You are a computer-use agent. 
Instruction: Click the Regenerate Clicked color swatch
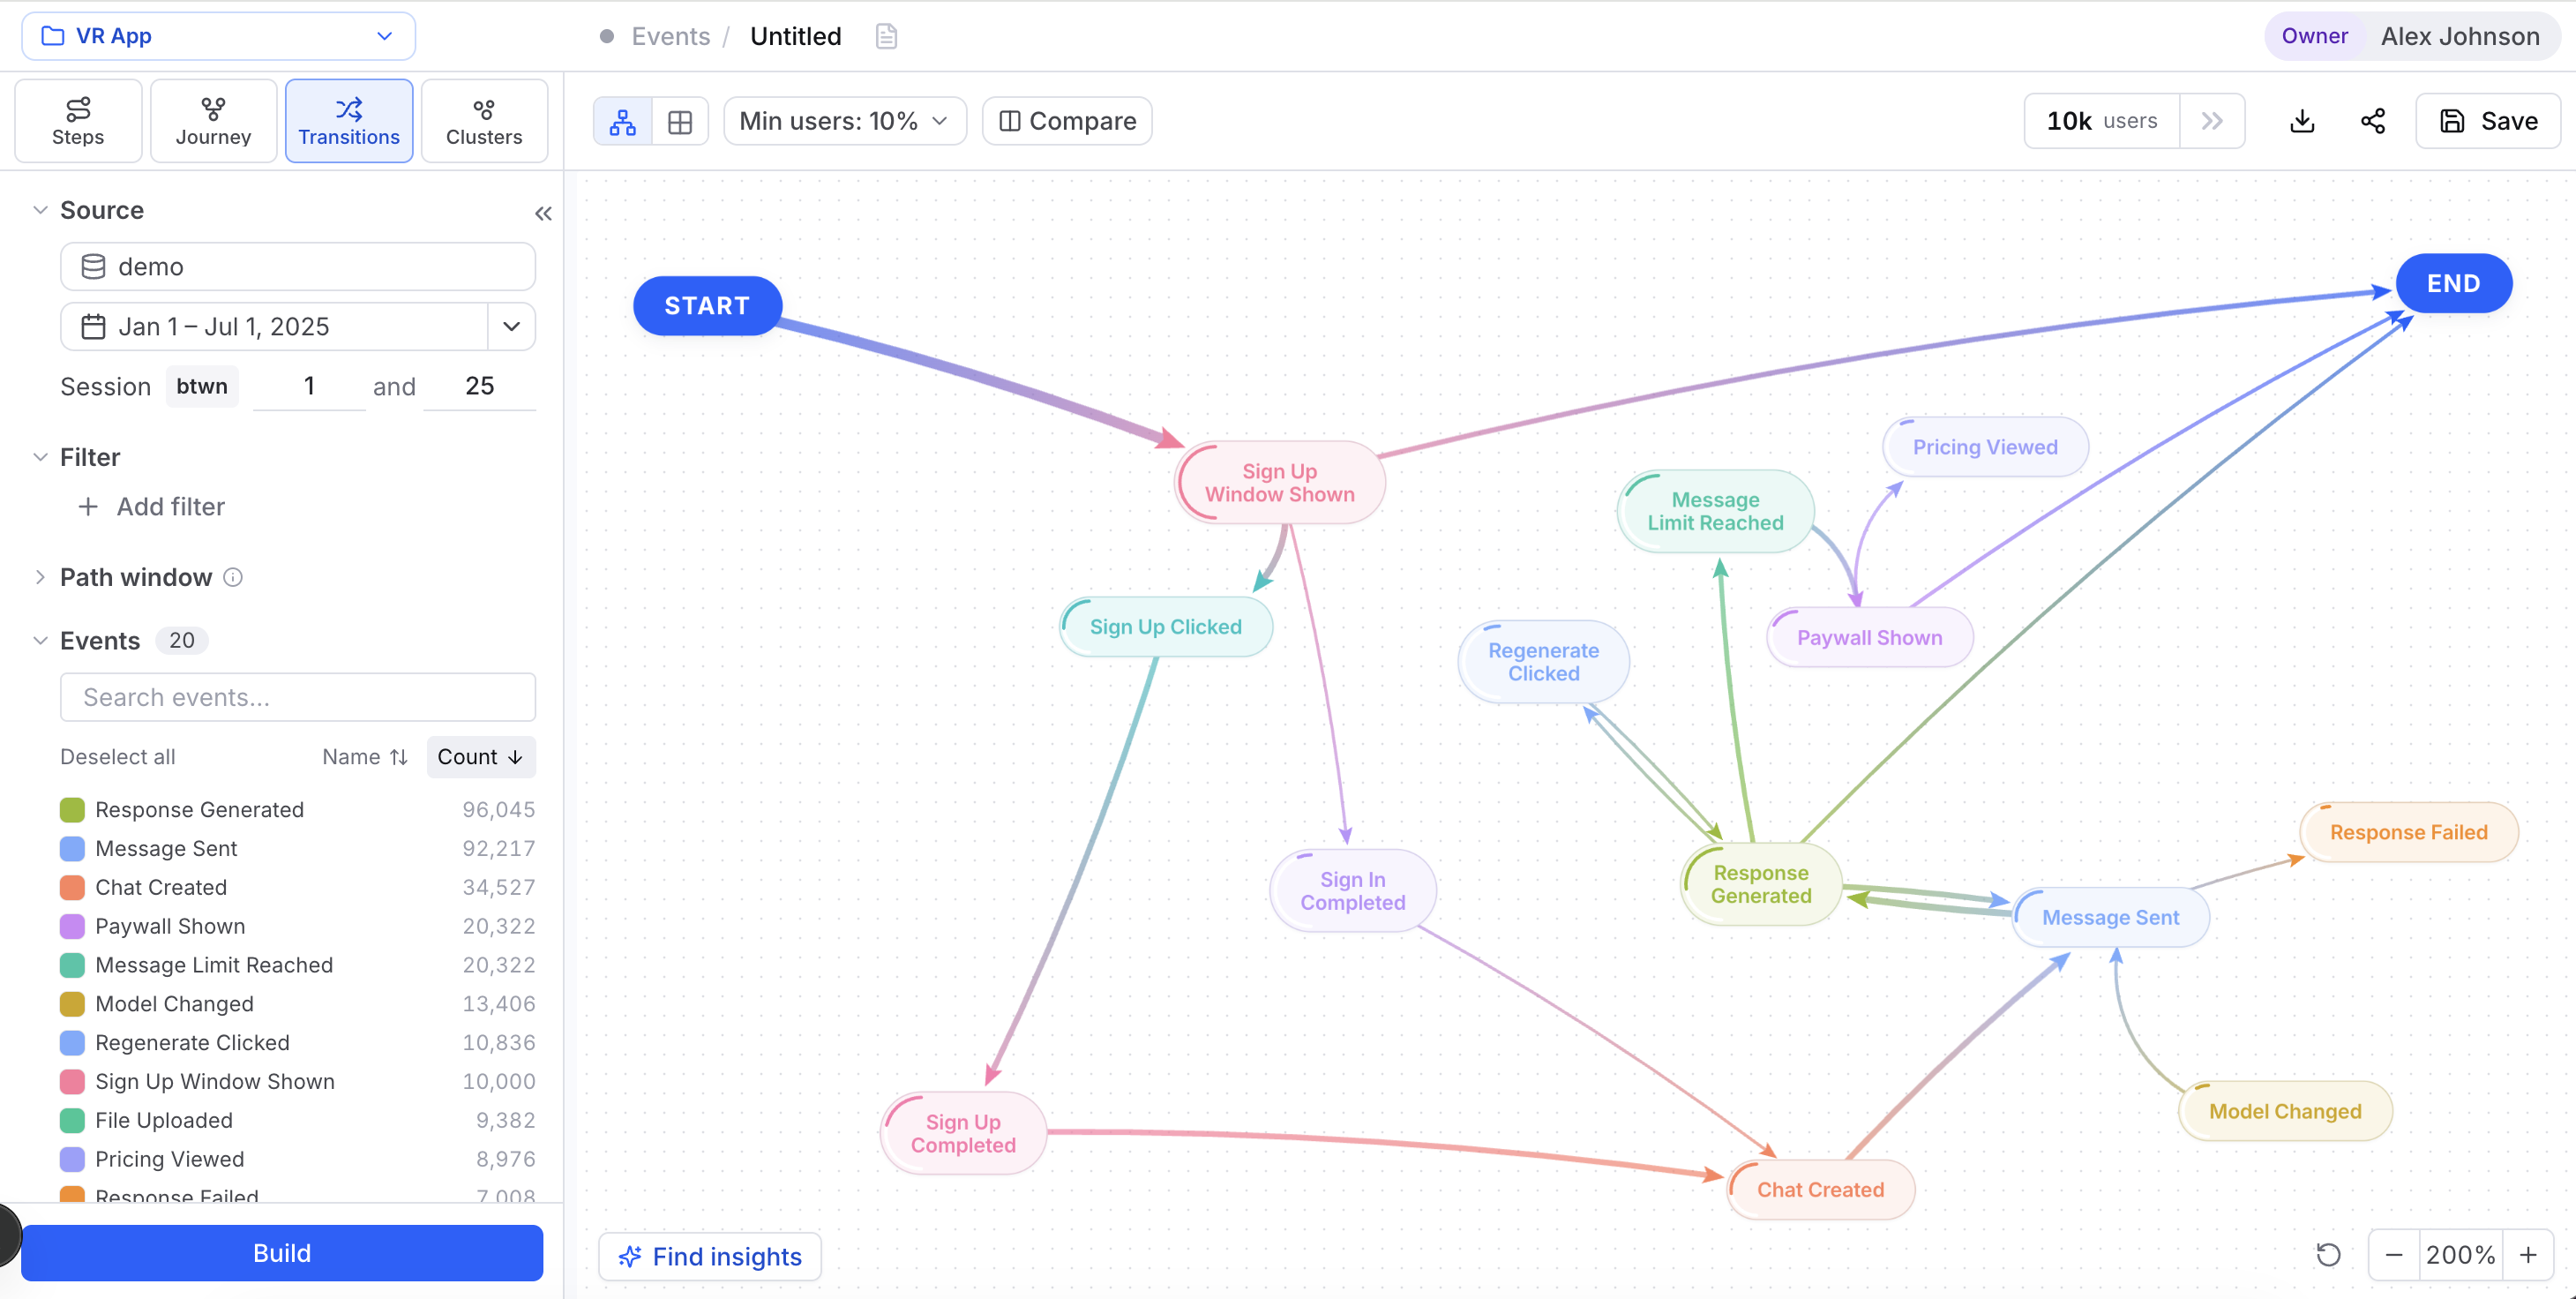72,1042
